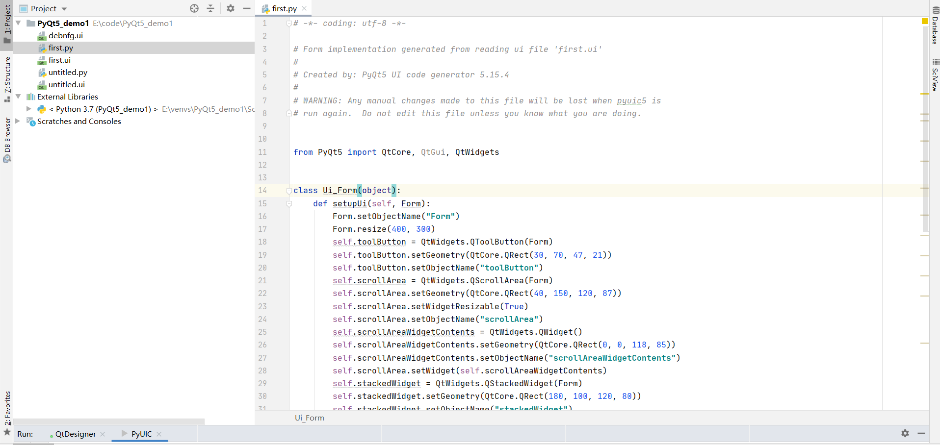The image size is (940, 445).
Task: Select first.ui file in tree
Action: click(59, 60)
